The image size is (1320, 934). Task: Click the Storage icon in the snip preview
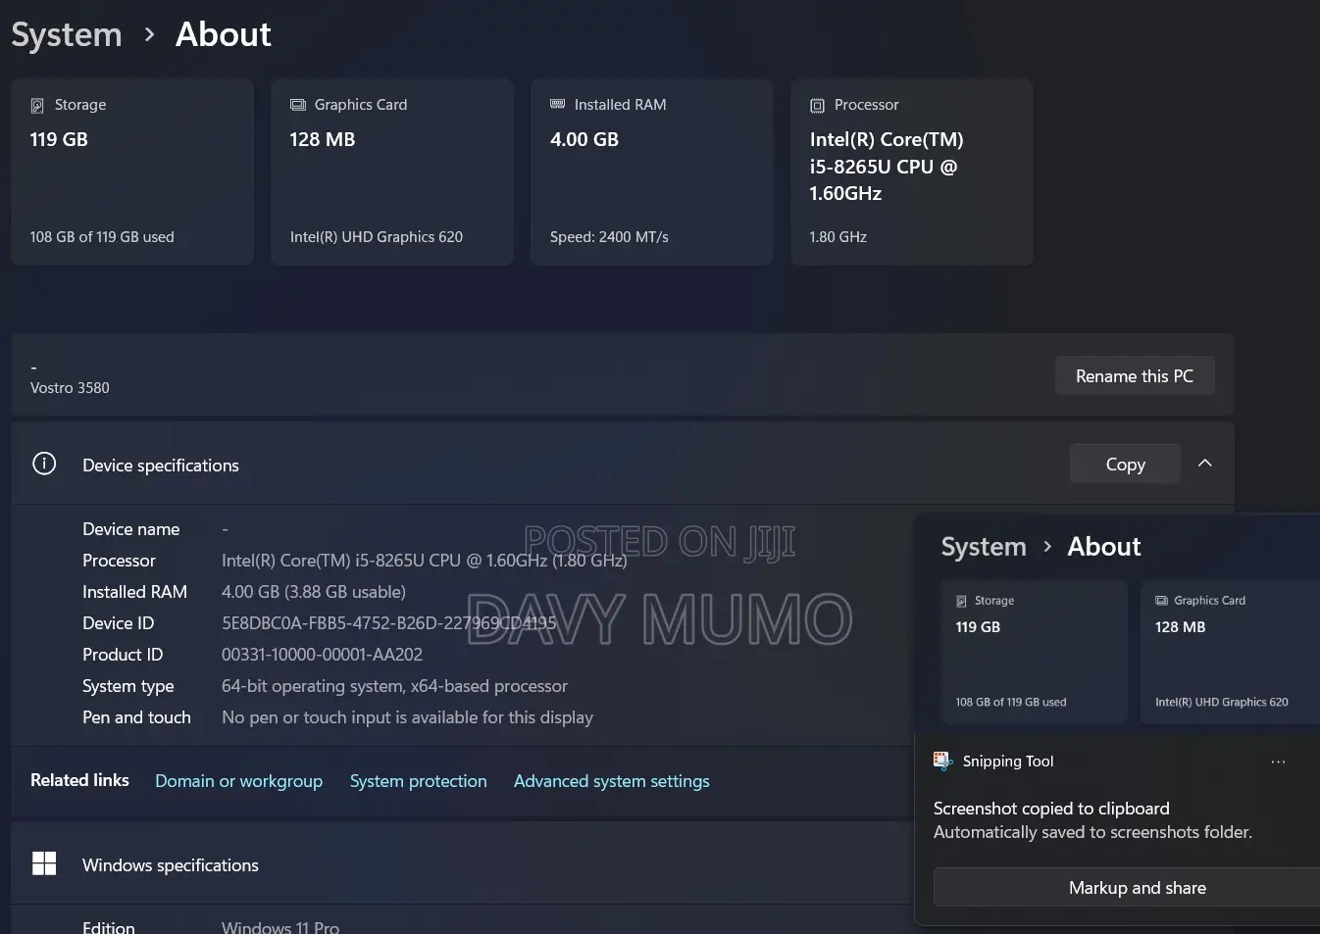coord(961,601)
